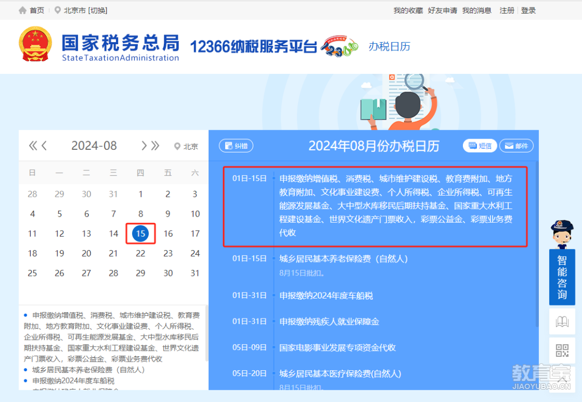Click 国家电影事业发展专项资金代收 entry
This screenshot has height=402, width=582.
tap(337, 348)
